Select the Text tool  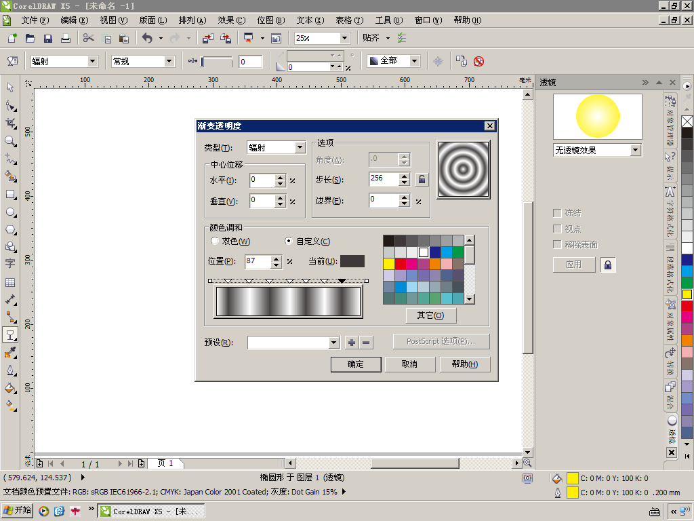pyautogui.click(x=10, y=264)
